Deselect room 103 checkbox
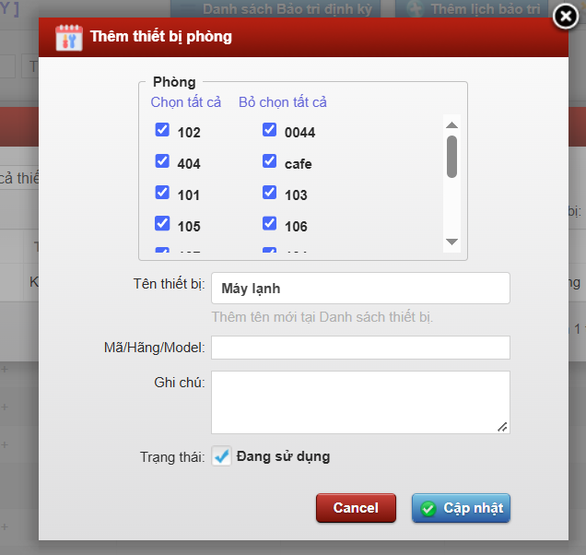The height and width of the screenshot is (555, 586). click(269, 193)
